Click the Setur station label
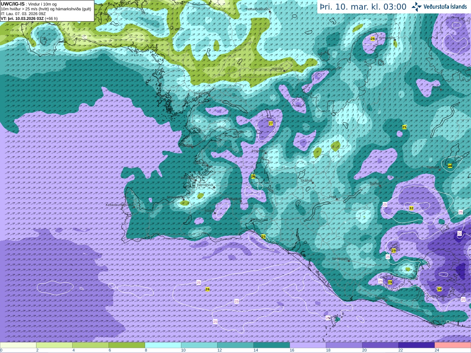The image size is (471, 353). [x=436, y=87]
